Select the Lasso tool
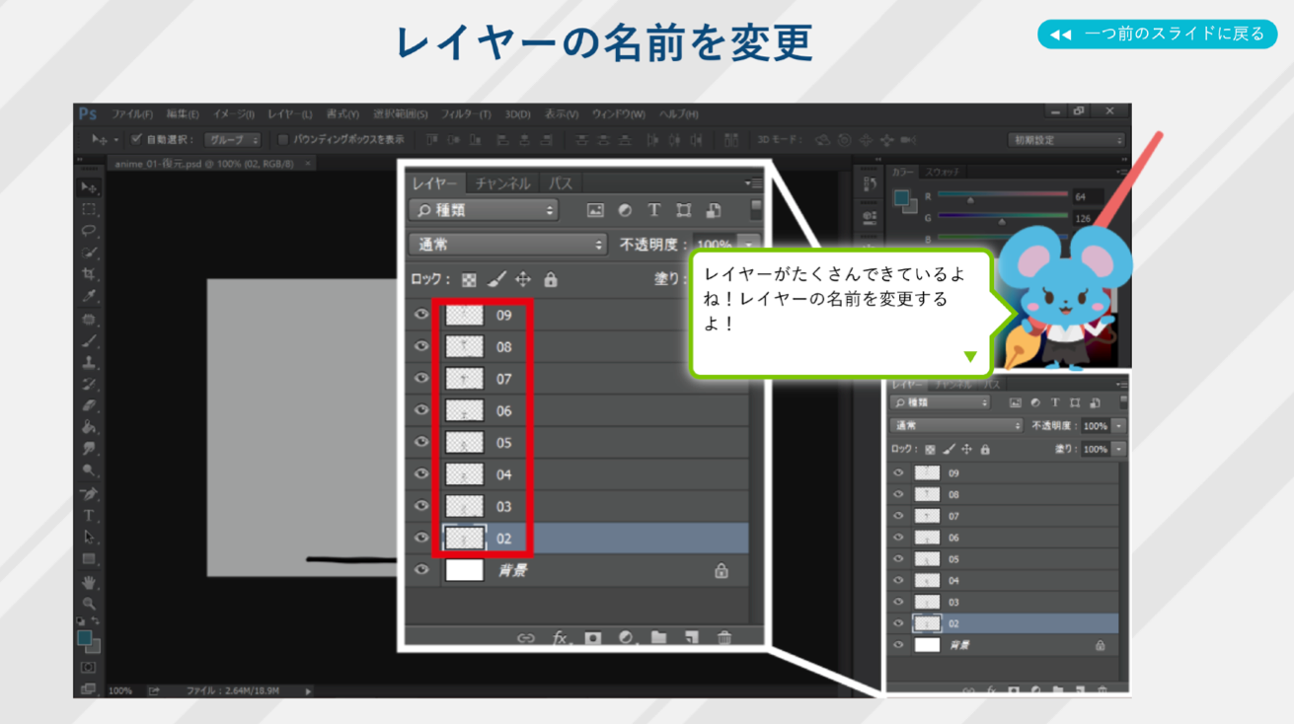The height and width of the screenshot is (724, 1294). pos(89,231)
